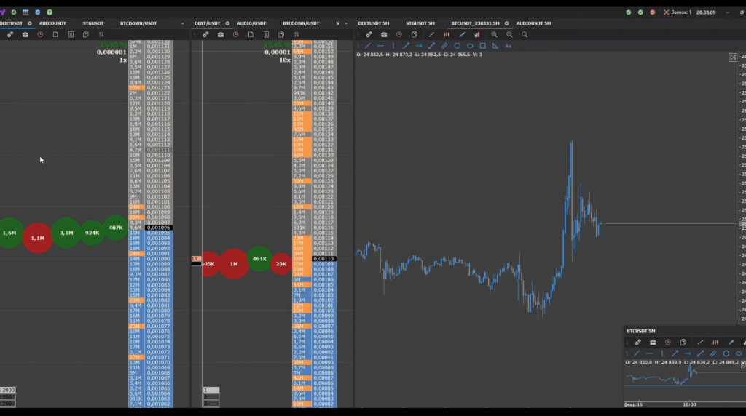
Task: Select the 2000 volume preset button
Action: click(x=8, y=390)
